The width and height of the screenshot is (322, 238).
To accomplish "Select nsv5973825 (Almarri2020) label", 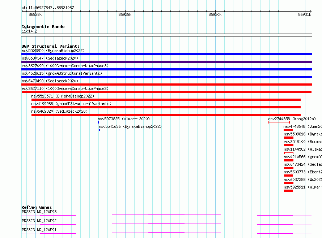I will point(124,119).
